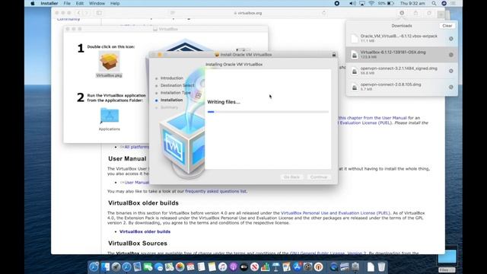
Task: Open Launchpad rocket icon in the Dock
Action: coord(116,267)
